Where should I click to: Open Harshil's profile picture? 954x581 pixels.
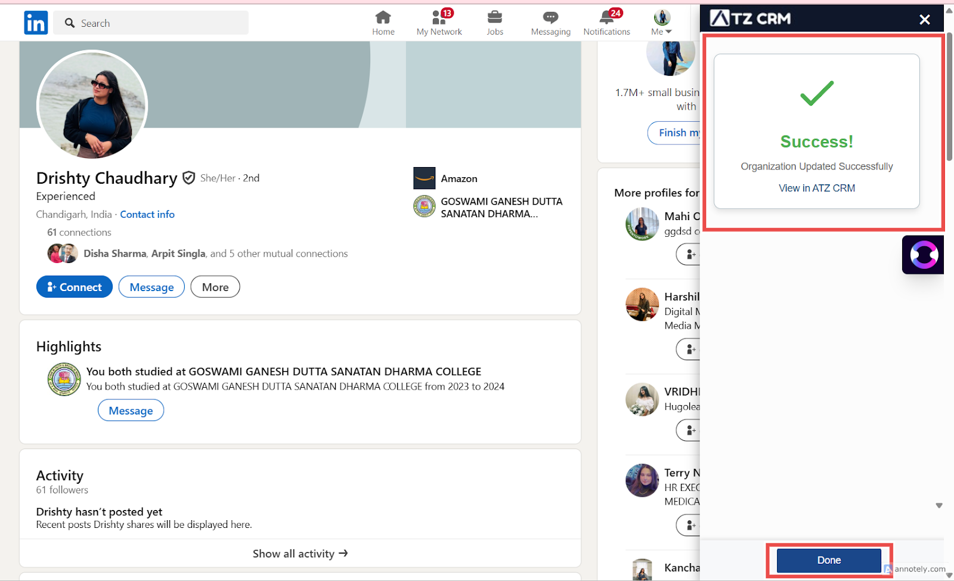(x=642, y=304)
